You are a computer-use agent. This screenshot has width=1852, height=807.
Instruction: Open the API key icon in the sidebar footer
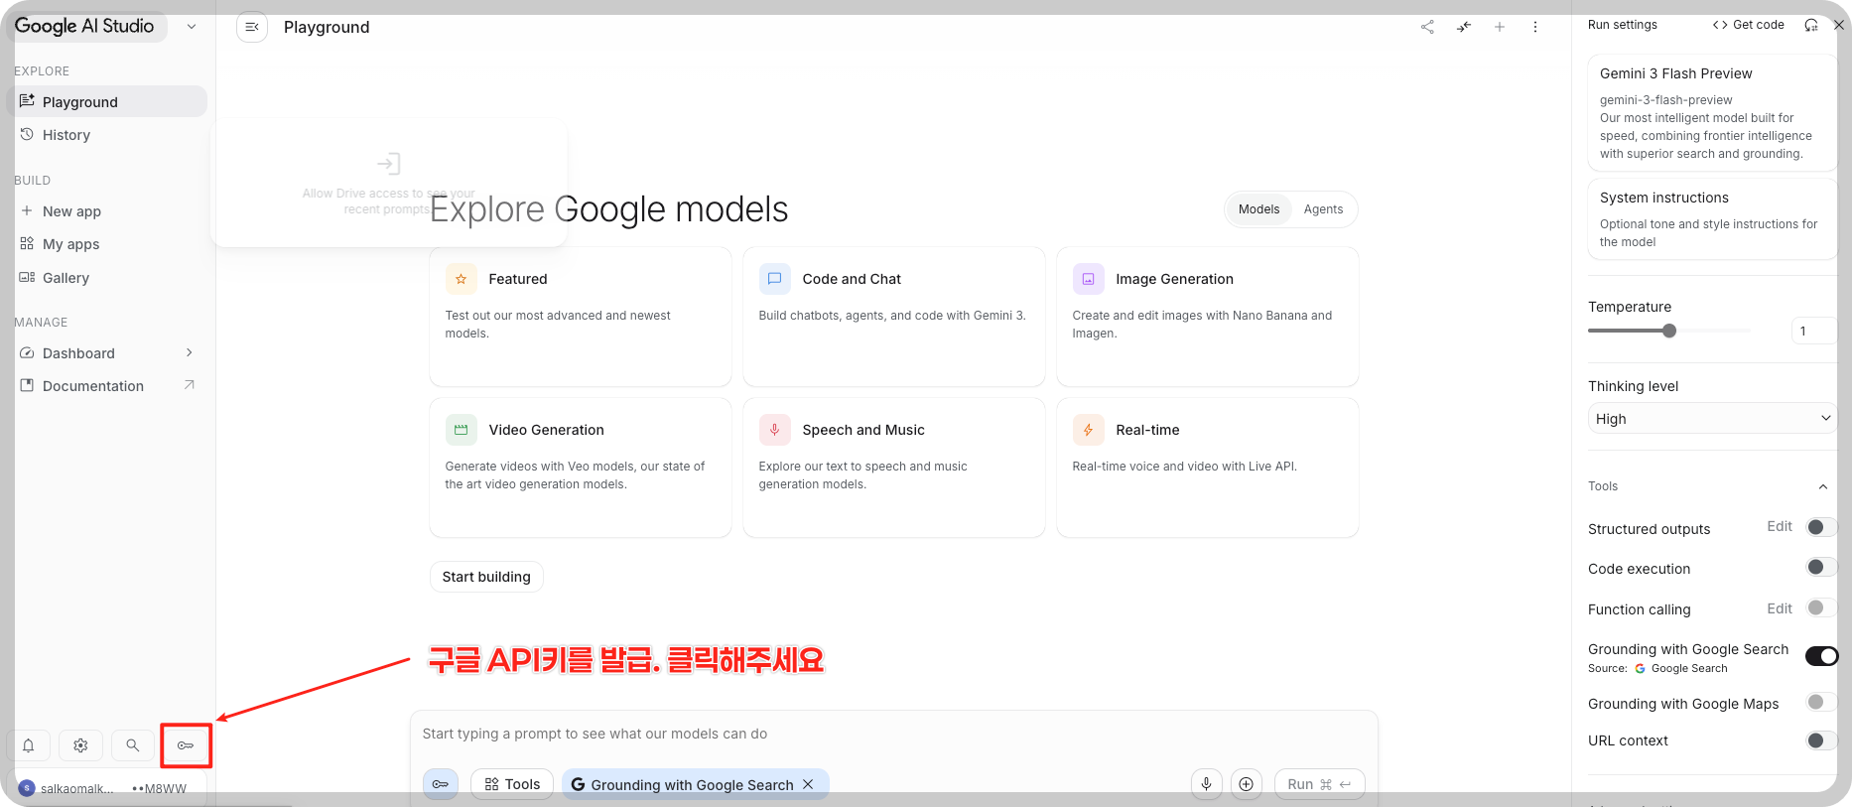coord(186,745)
